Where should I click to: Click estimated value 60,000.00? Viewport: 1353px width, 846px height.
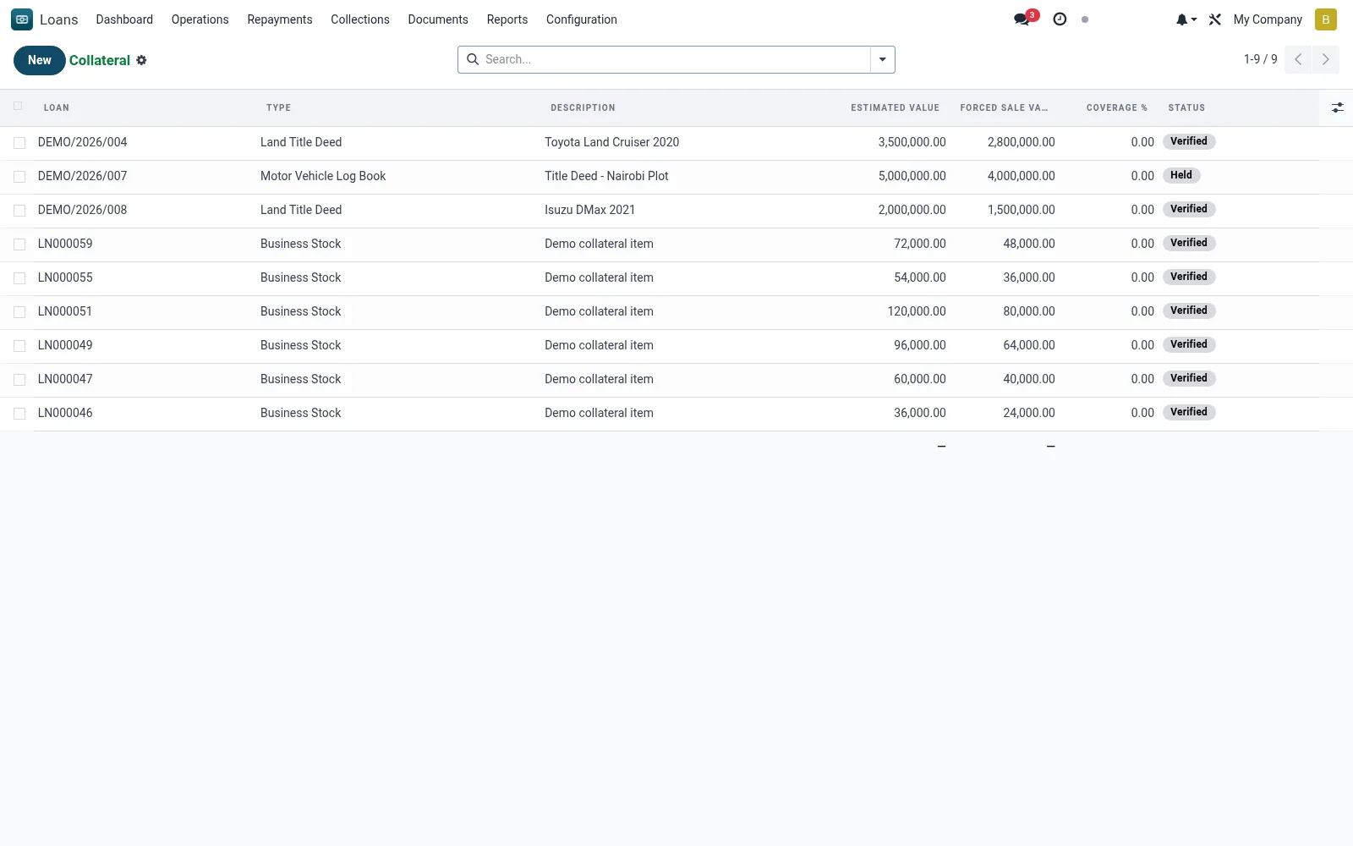pyautogui.click(x=920, y=379)
